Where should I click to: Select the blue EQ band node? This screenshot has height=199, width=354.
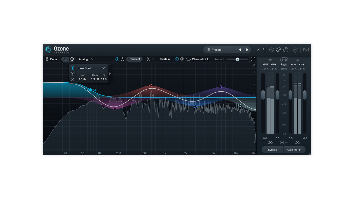click(195, 107)
